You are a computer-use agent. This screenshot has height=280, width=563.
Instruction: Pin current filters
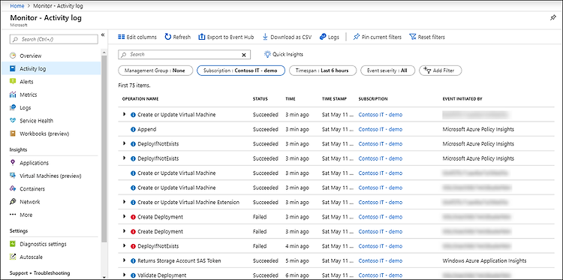coord(377,37)
